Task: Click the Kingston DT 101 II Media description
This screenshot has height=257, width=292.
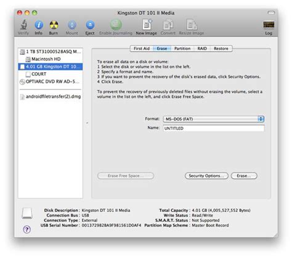Action: (106, 210)
